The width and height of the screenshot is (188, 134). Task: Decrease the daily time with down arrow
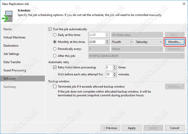(x=107, y=36)
